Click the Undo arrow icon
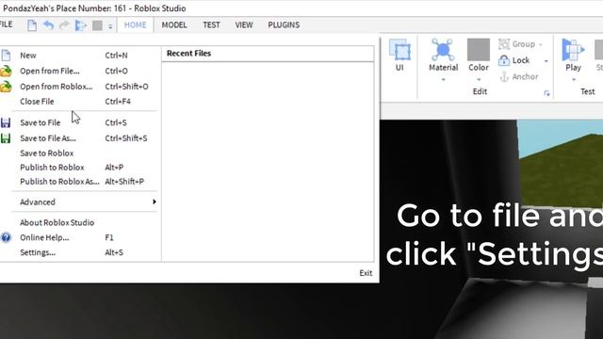 coord(48,25)
